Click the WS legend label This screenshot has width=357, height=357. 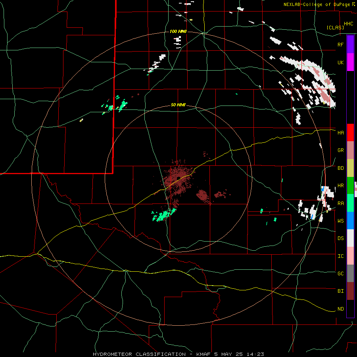340,221
